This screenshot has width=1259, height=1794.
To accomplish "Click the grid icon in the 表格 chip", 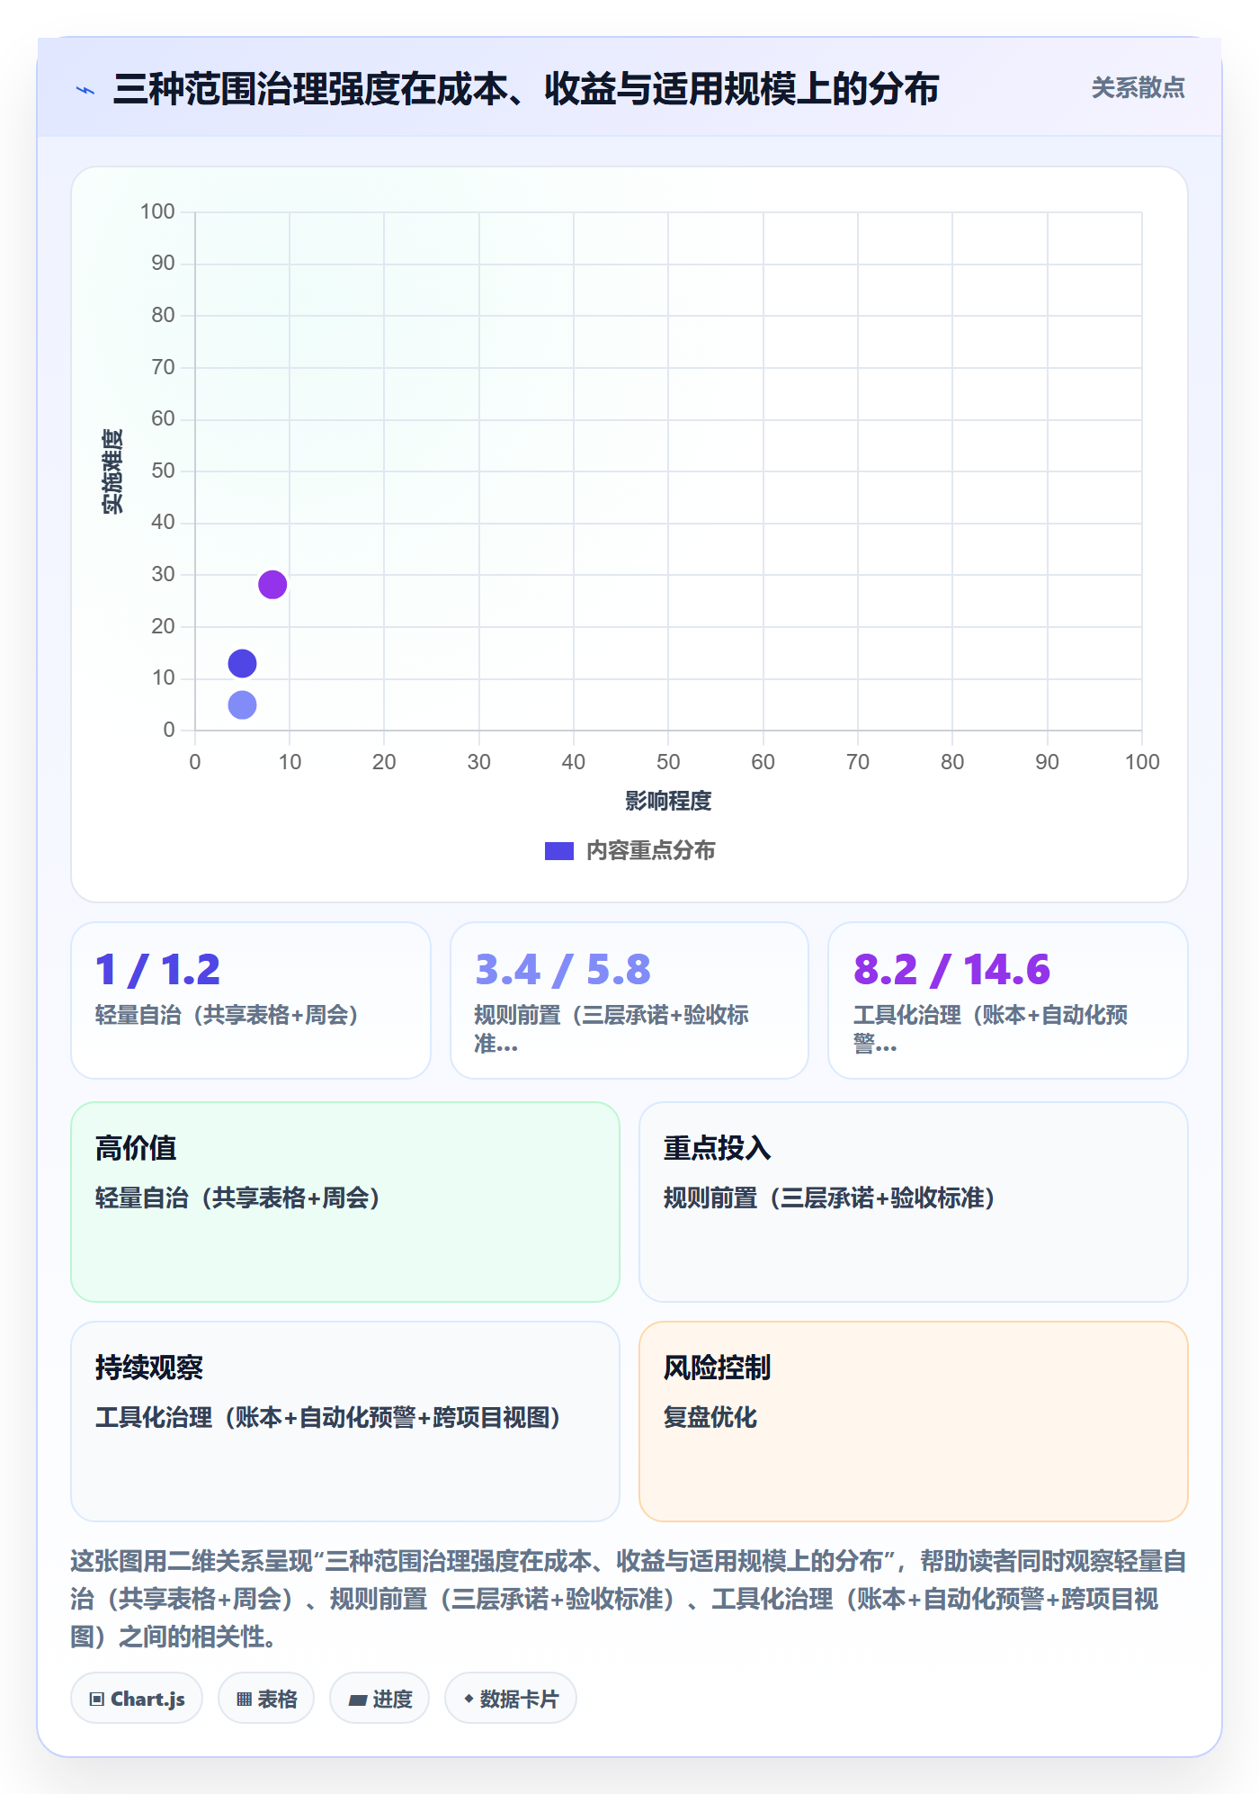I will click(x=244, y=1700).
